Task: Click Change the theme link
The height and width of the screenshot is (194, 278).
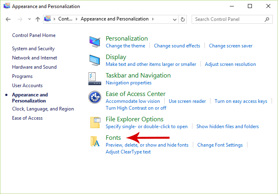Action: pos(125,46)
